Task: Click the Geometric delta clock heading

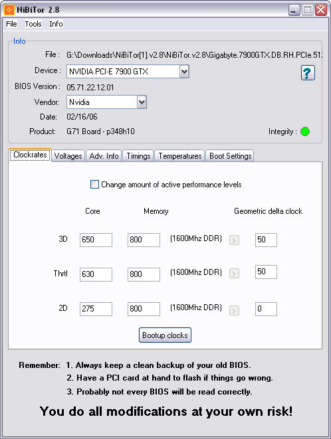Action: (x=269, y=211)
